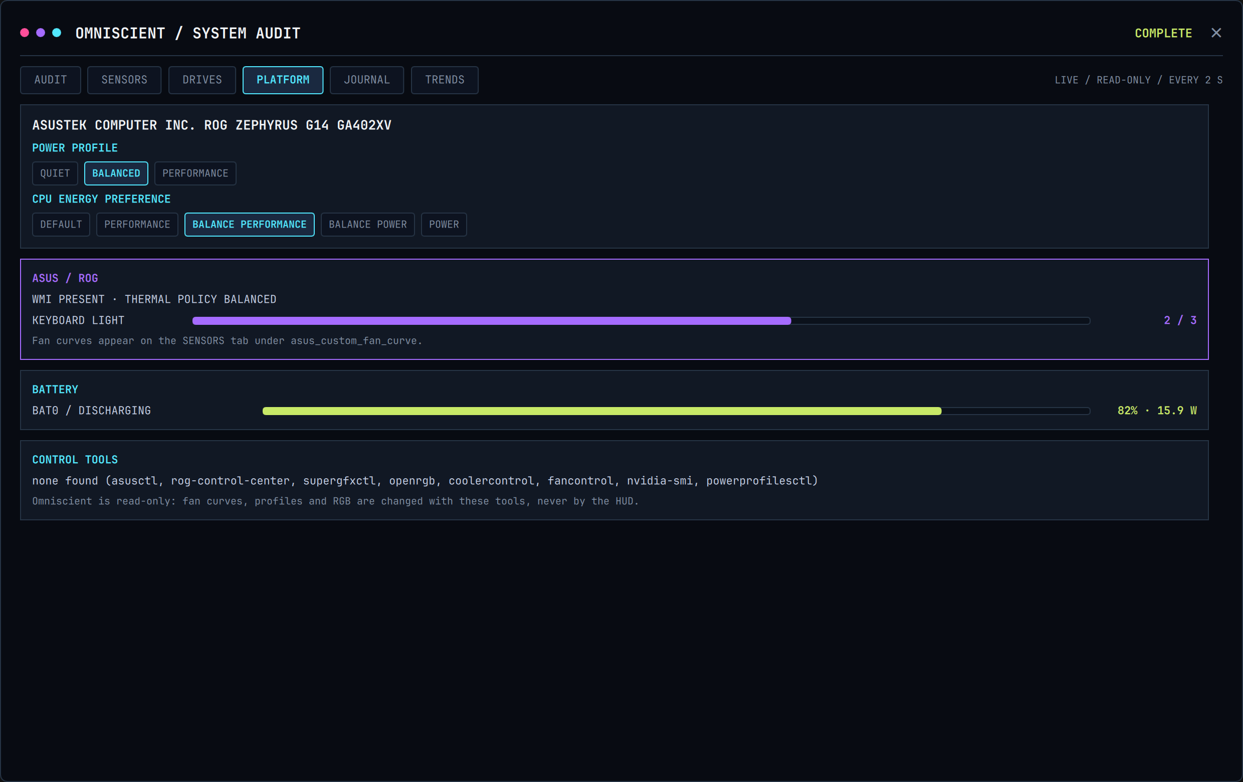The width and height of the screenshot is (1243, 782).
Task: Select the BALANCED power profile
Action: click(116, 173)
